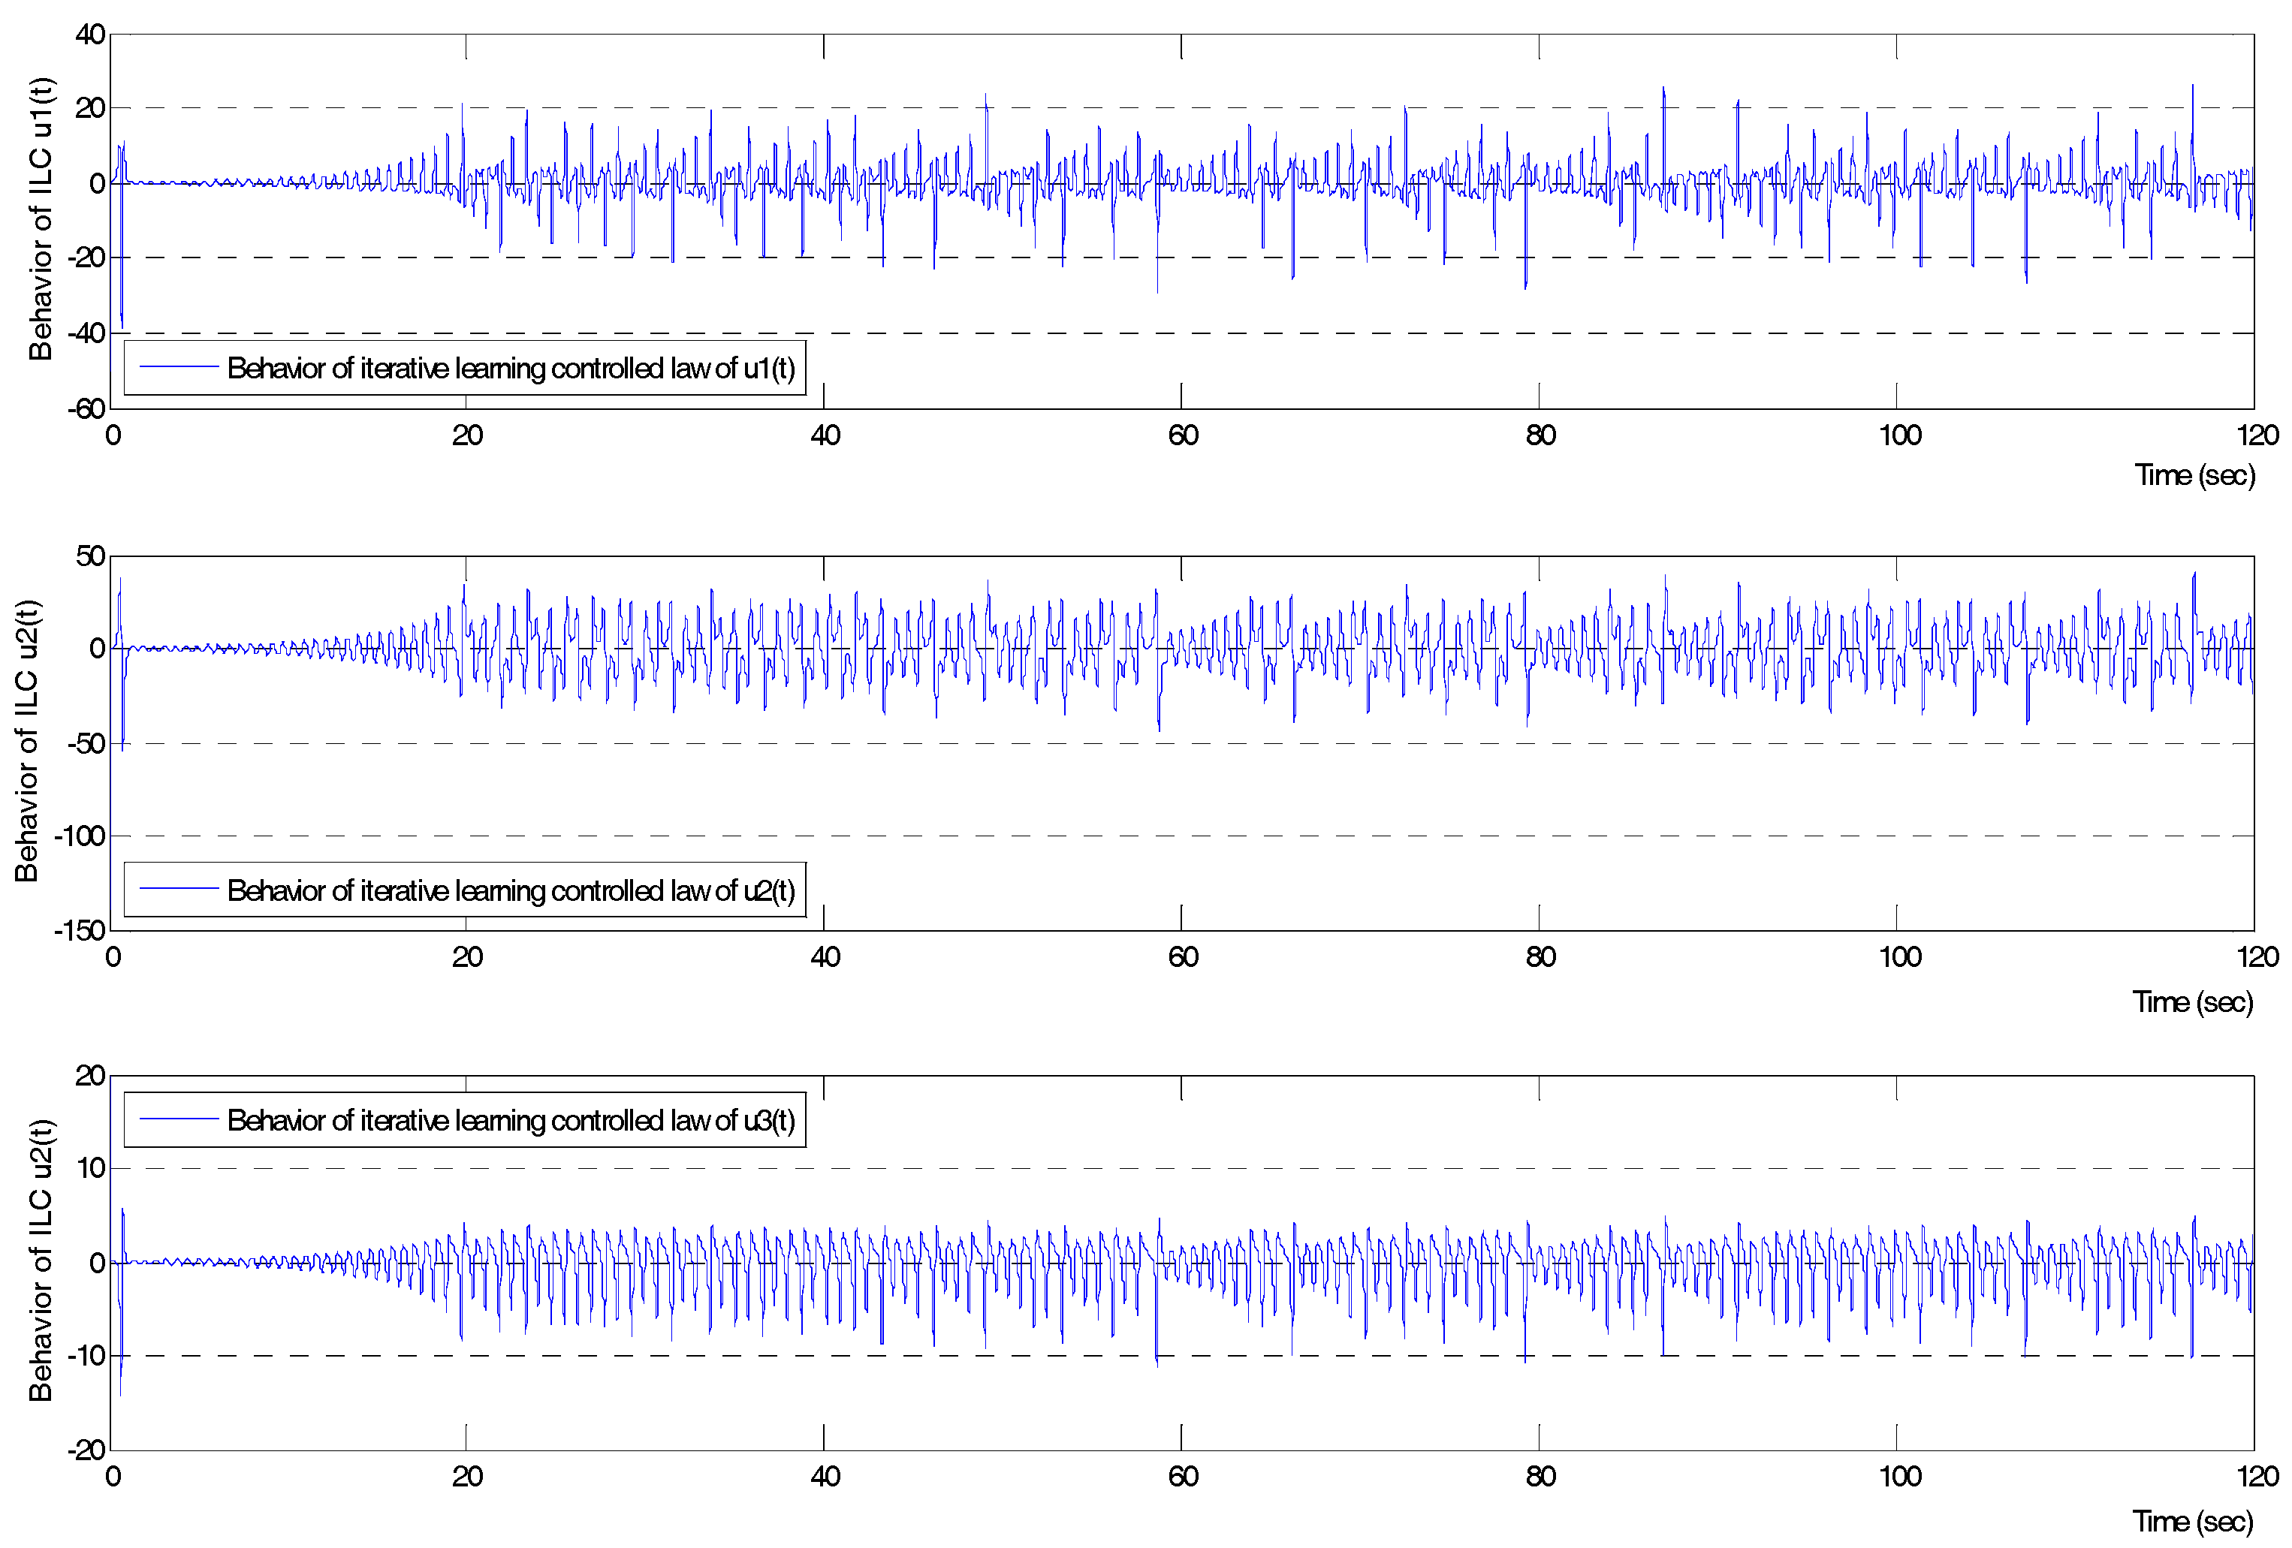Click the x-axis tick label 60 on the top plot
Screen dimensions: 2292x1548
coord(1183,436)
